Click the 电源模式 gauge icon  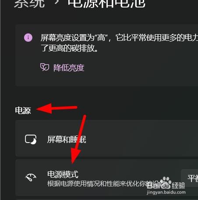coord(31,177)
